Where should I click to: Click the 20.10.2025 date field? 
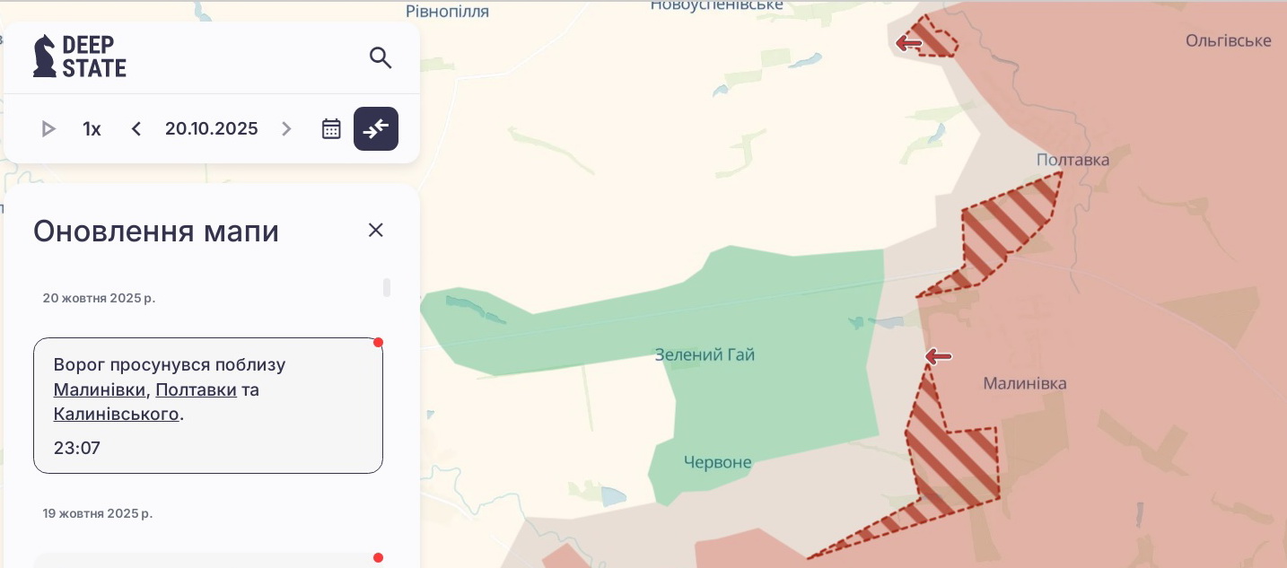pyautogui.click(x=212, y=129)
